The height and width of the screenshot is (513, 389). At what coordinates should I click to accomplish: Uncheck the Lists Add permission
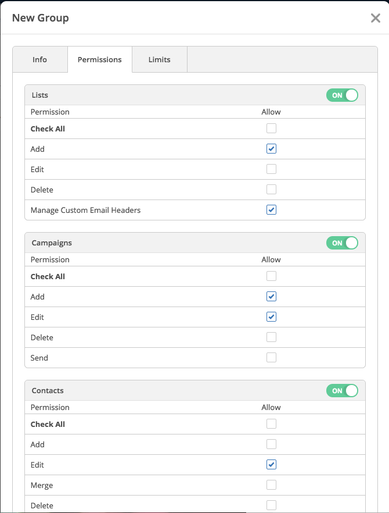click(271, 149)
